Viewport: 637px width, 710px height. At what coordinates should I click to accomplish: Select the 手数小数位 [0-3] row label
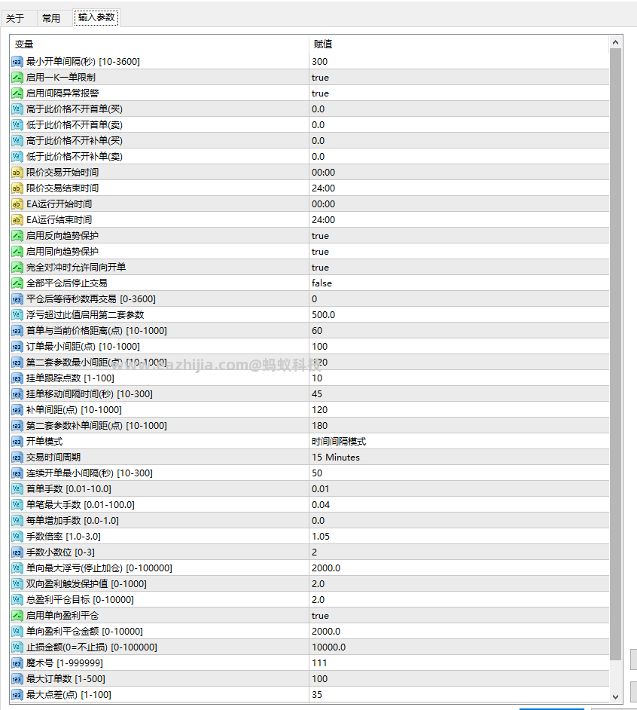pos(60,552)
